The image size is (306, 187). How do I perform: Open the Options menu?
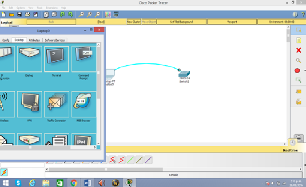20,8
